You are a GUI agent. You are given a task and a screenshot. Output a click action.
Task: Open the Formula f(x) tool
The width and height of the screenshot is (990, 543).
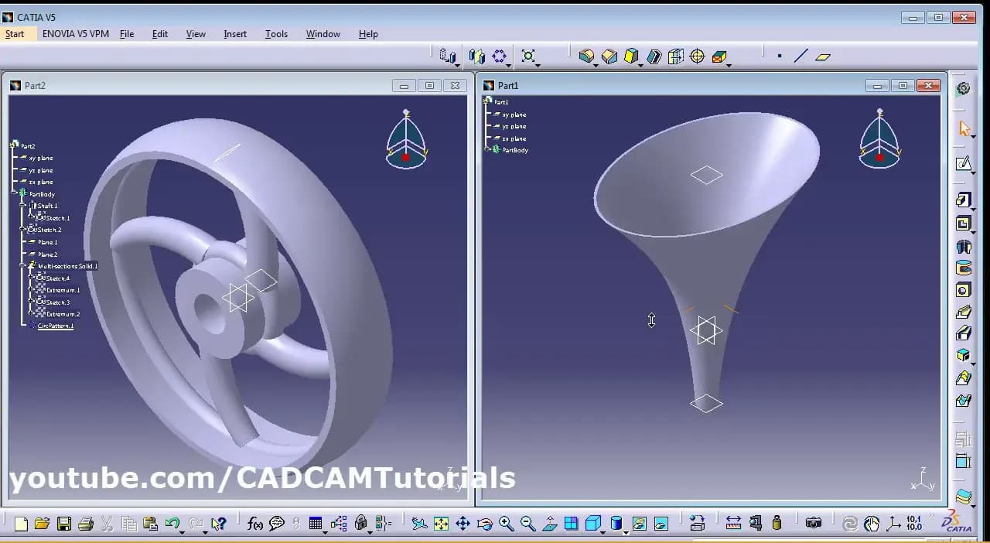[x=255, y=524]
